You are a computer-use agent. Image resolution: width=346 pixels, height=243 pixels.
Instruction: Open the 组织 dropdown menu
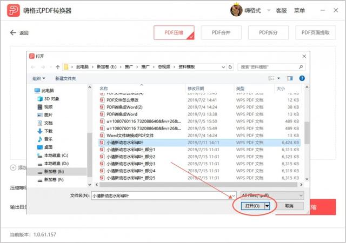pyautogui.click(x=38, y=78)
